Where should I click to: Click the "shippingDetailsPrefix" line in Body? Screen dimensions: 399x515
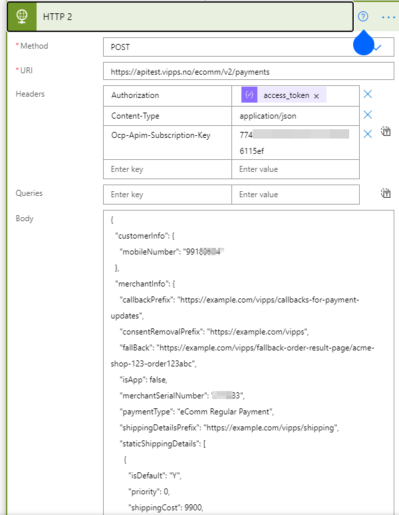pyautogui.click(x=229, y=428)
